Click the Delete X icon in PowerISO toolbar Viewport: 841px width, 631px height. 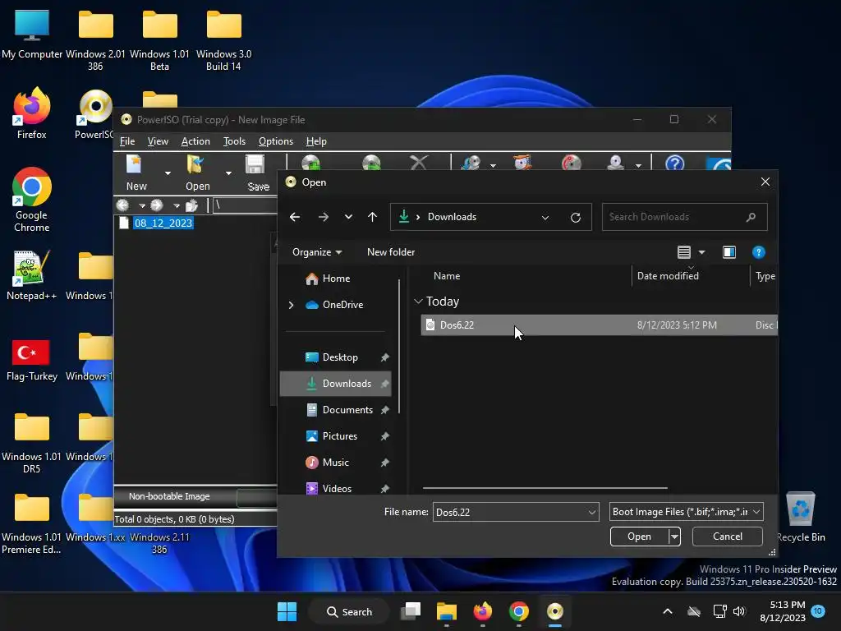[419, 162]
